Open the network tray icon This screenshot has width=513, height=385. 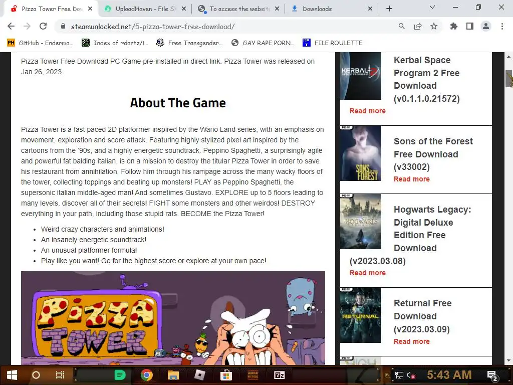[x=399, y=375]
